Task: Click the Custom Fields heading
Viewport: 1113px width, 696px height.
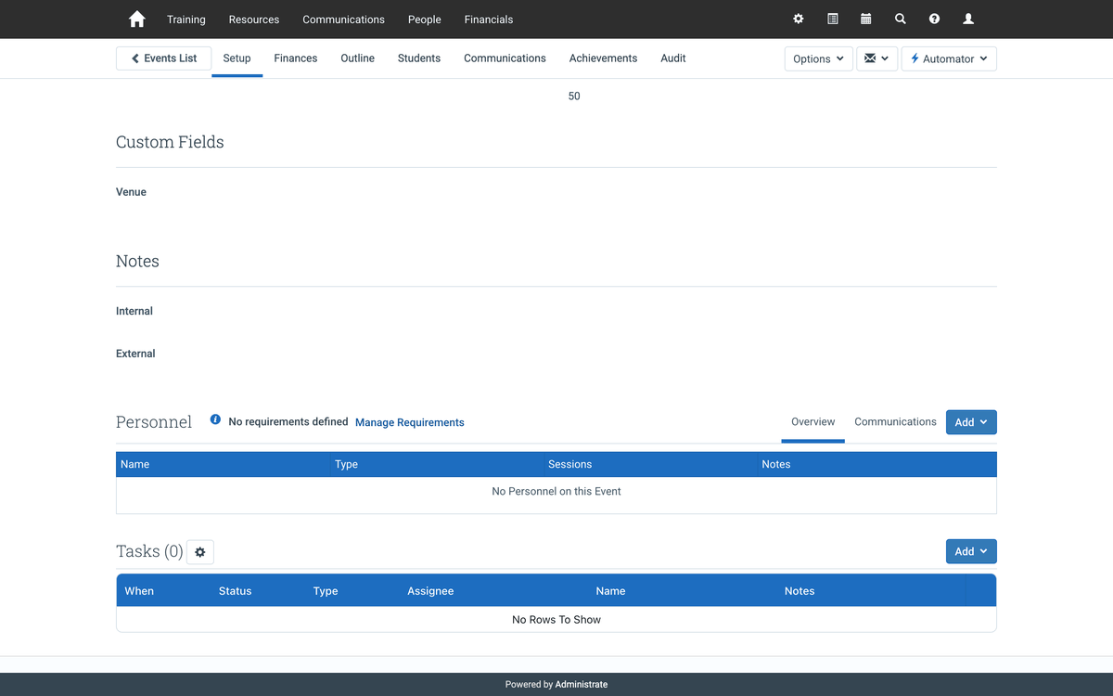Action: coord(170,142)
